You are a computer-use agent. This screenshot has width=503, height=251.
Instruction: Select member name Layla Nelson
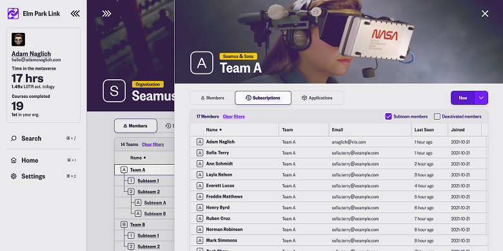coord(219,174)
